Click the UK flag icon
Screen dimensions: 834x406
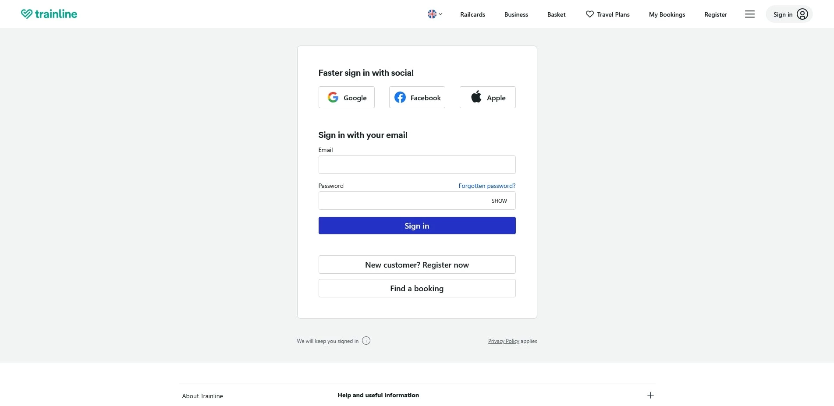[432, 14]
